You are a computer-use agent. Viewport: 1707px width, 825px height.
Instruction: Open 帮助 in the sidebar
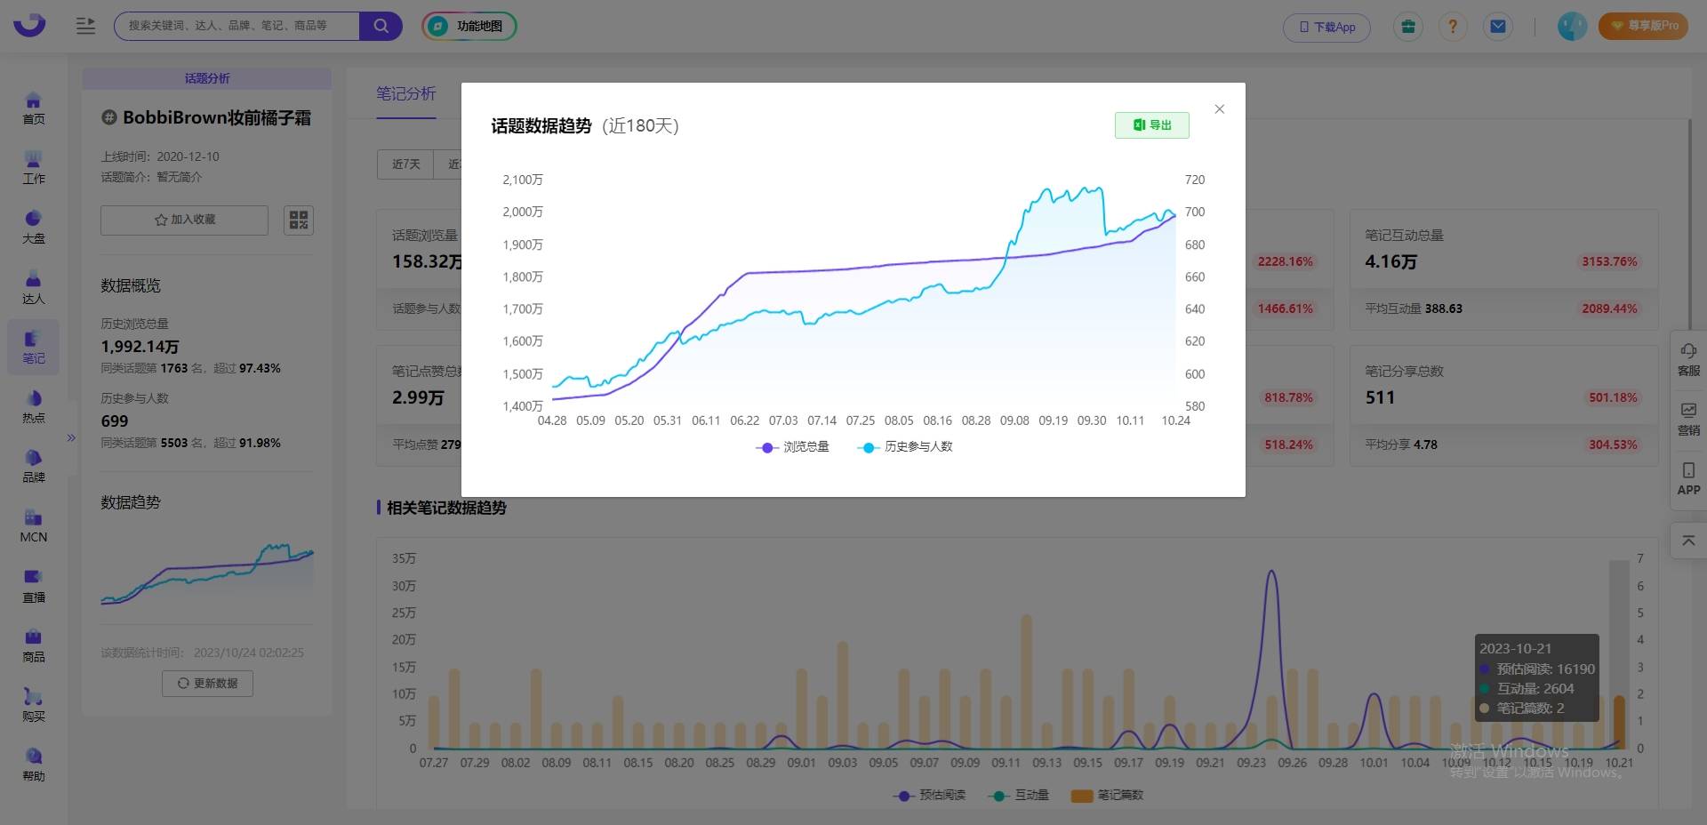[34, 765]
